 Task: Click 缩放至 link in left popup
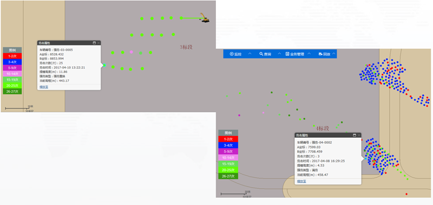(x=44, y=87)
